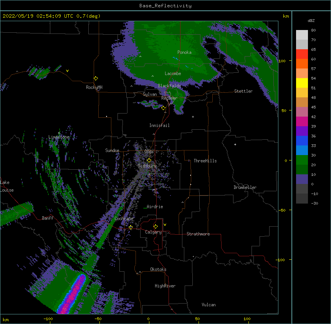Click the asterisk marker east of Innisfail
Screen dimensions: 331x324
193,117
